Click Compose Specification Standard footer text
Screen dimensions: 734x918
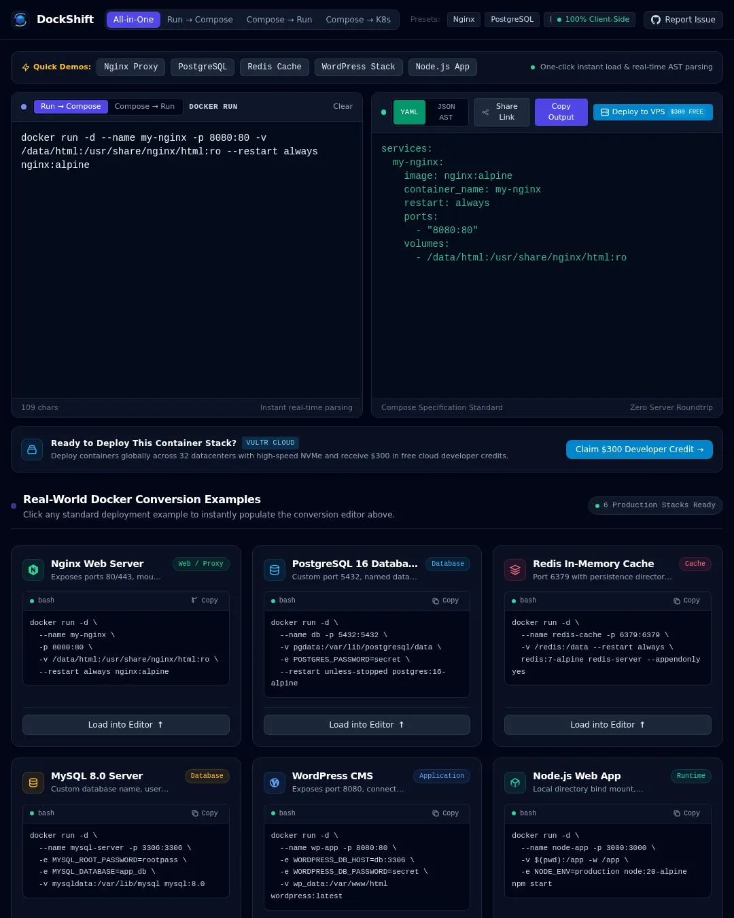pos(442,408)
